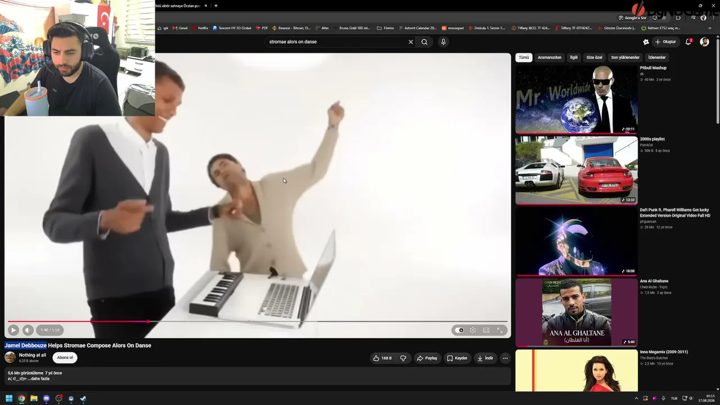Open the Advent Calendar bookmark
The height and width of the screenshot is (405, 720).
[x=417, y=28]
